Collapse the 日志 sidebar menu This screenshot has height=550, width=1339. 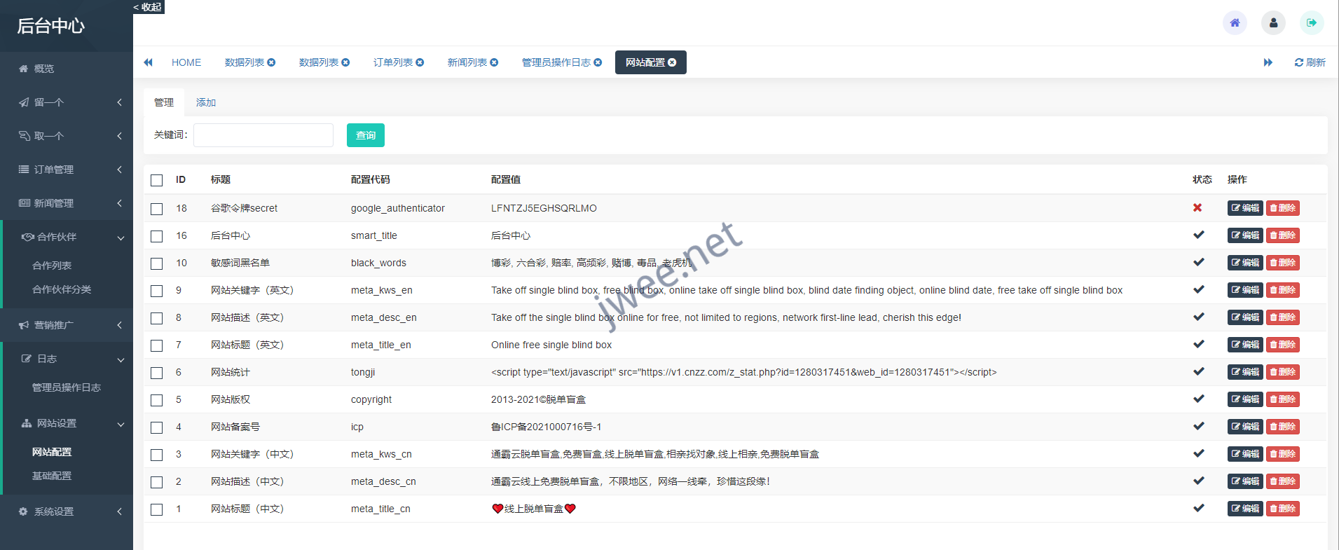tap(67, 359)
